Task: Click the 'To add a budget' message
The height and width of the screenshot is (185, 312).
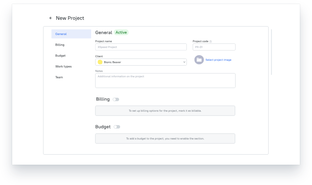Action: [165, 139]
